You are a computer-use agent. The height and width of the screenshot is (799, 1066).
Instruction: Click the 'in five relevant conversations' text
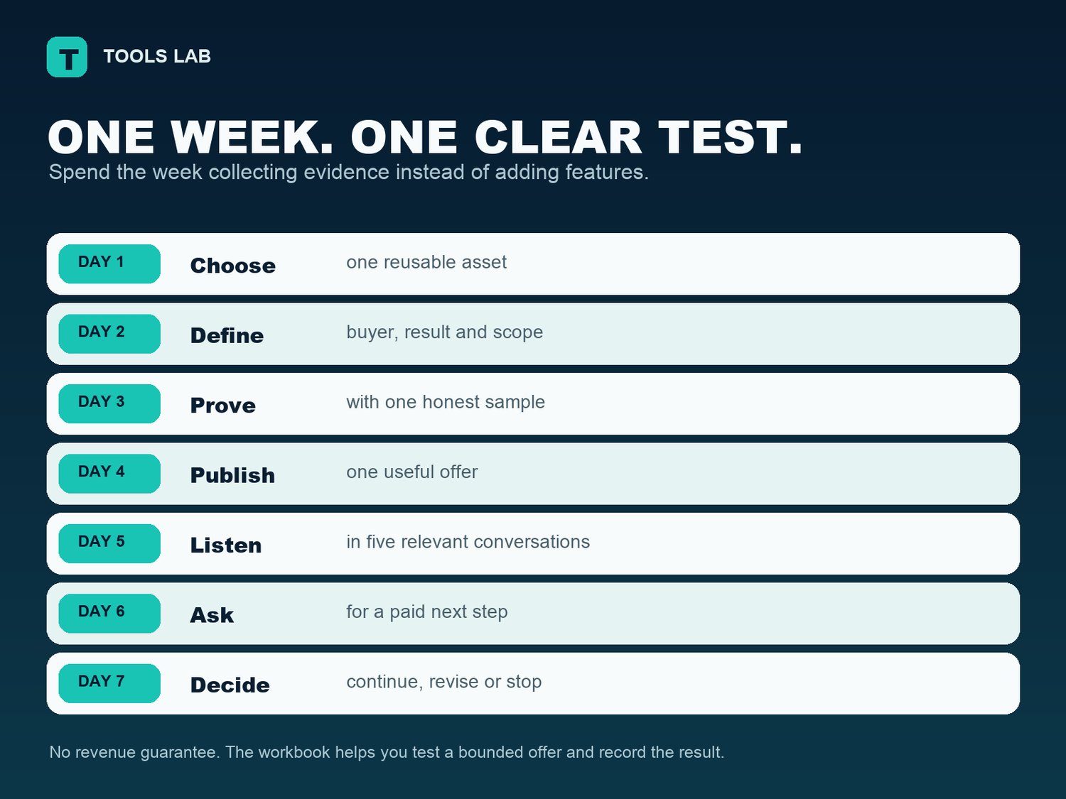tap(468, 542)
